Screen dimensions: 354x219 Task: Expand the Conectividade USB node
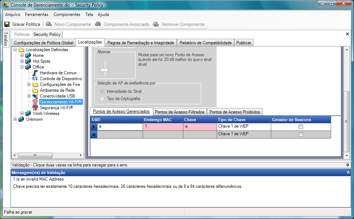click(x=29, y=96)
